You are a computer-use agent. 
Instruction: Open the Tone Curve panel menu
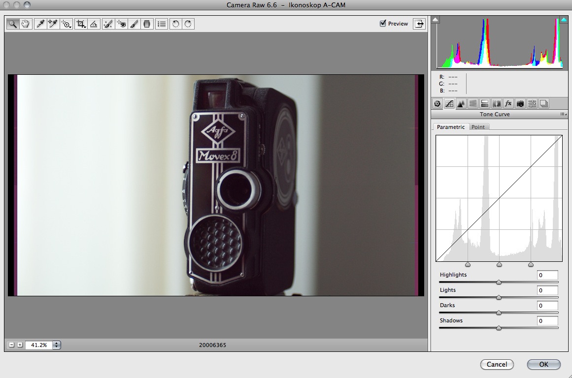pyautogui.click(x=562, y=114)
